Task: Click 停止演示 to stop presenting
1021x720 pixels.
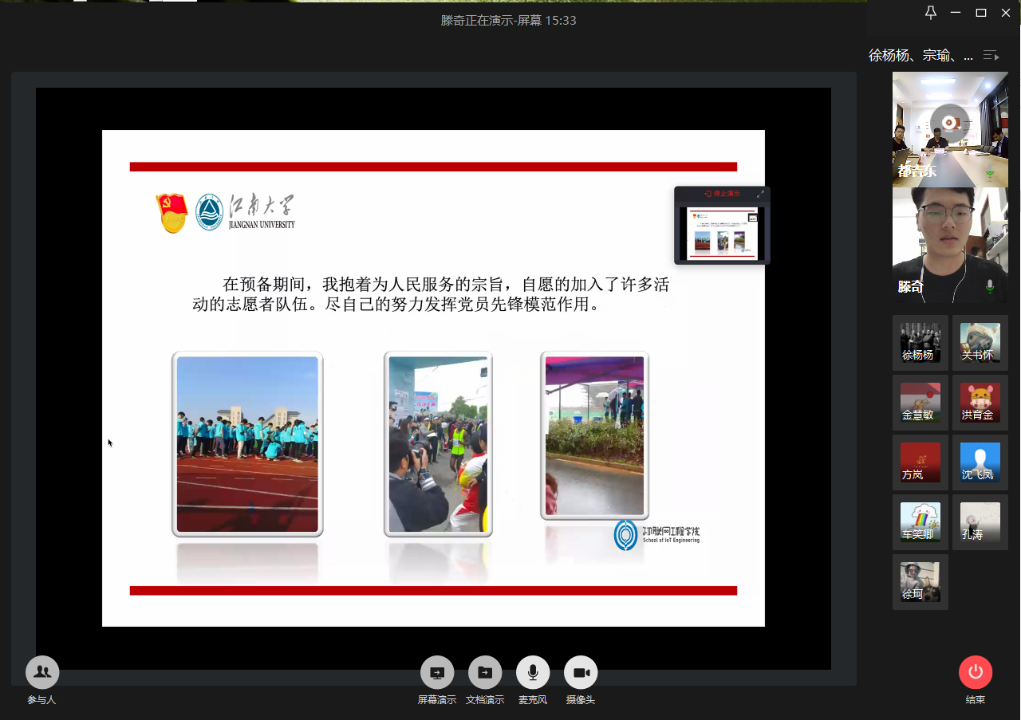Action: tap(722, 194)
